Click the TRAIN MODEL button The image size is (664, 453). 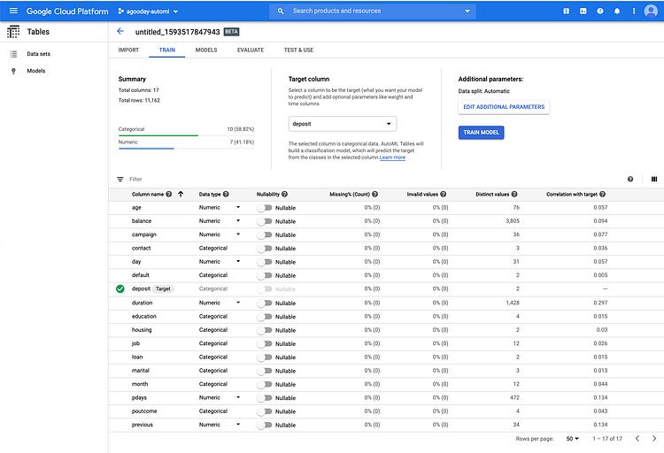481,133
